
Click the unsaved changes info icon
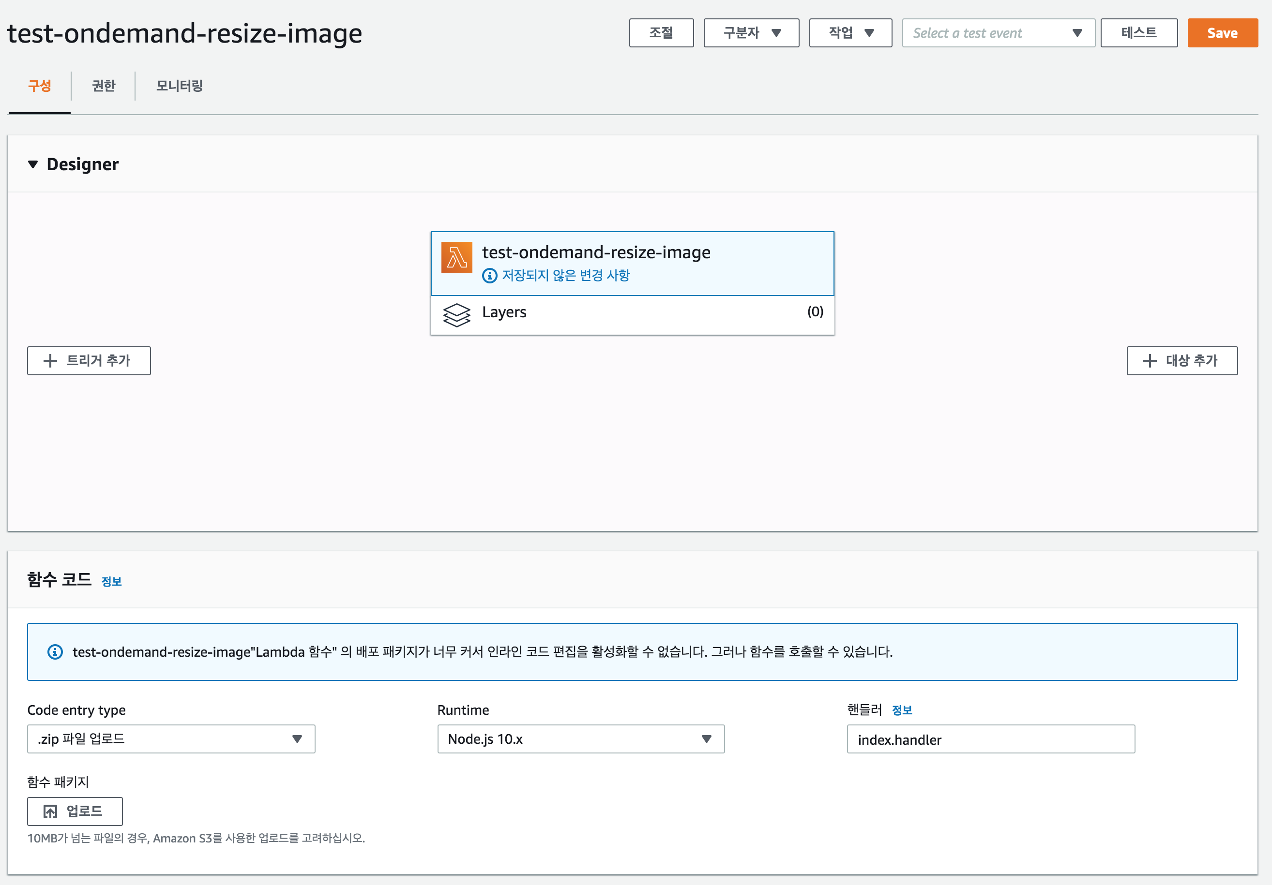tap(489, 276)
